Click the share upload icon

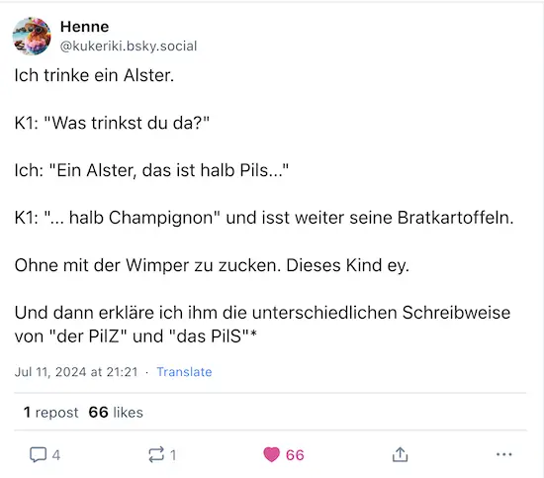400,454
